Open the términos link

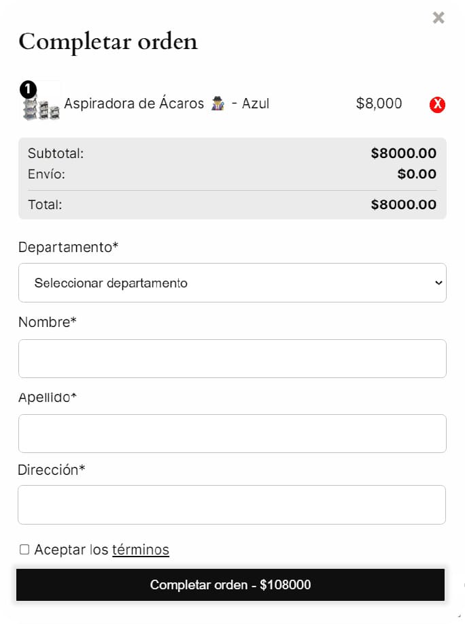coord(140,550)
